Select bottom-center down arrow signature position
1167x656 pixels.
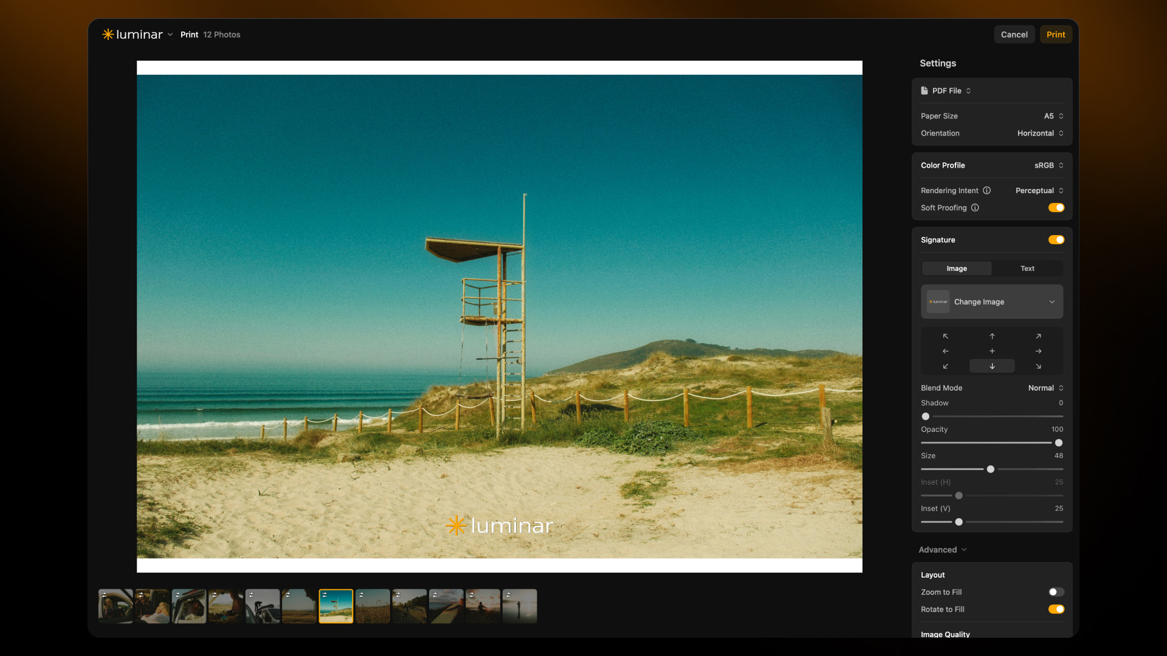click(992, 366)
